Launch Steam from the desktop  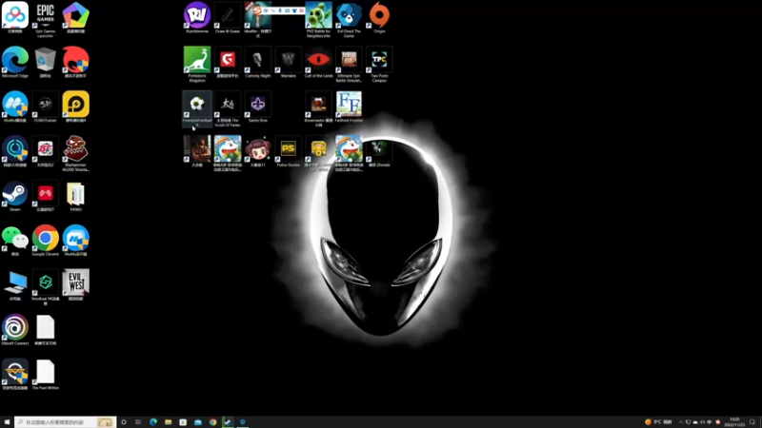[x=15, y=196]
